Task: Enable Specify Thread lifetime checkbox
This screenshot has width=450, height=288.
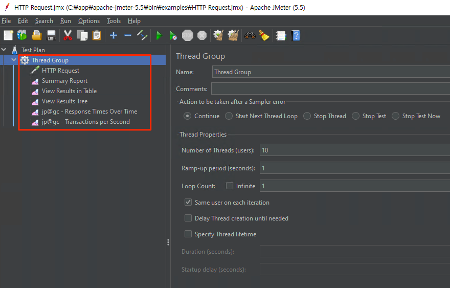Action: (188, 234)
